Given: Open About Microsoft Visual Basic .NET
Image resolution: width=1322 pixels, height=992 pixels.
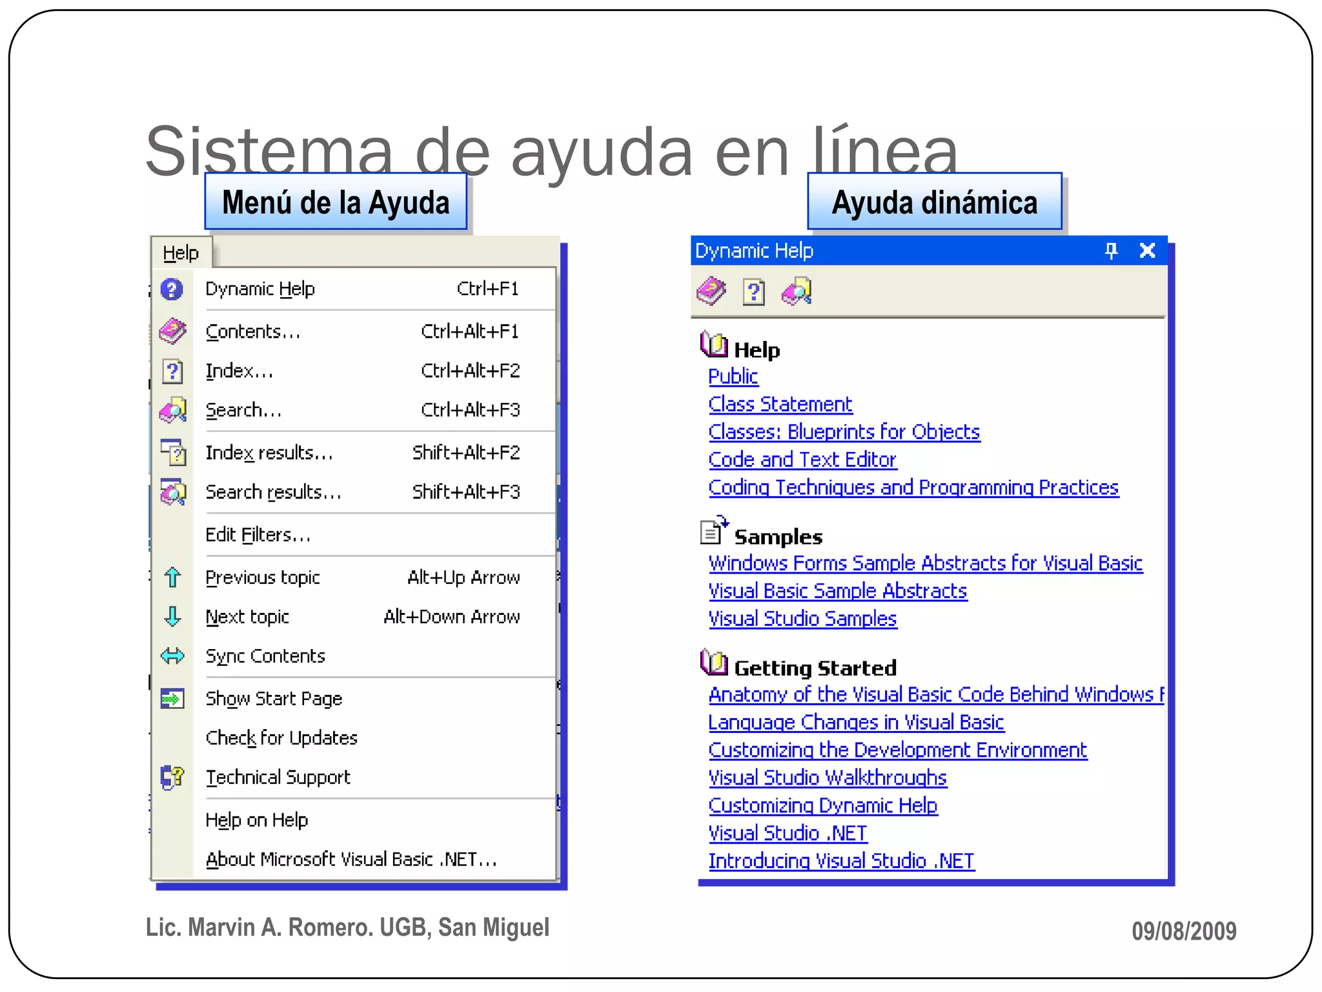Looking at the screenshot, I should click(351, 859).
